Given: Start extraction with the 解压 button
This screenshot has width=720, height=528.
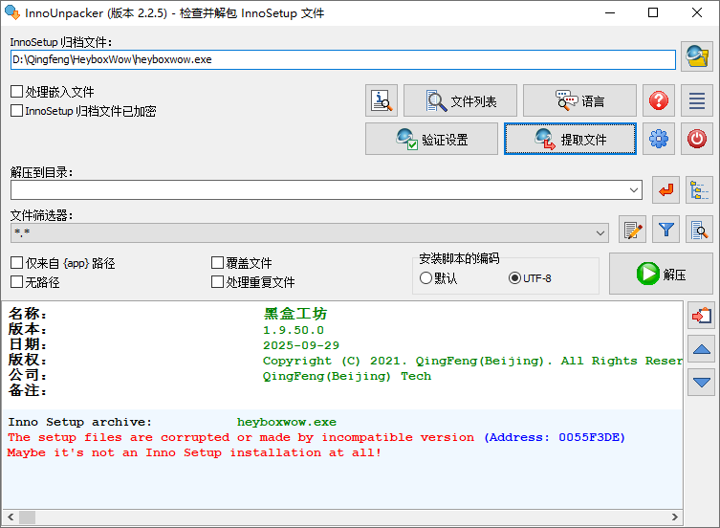Looking at the screenshot, I should click(x=661, y=274).
